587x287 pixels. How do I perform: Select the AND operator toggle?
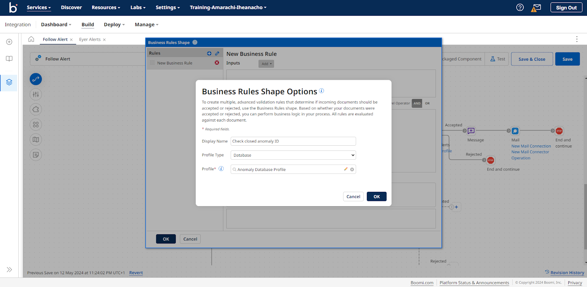tap(417, 103)
